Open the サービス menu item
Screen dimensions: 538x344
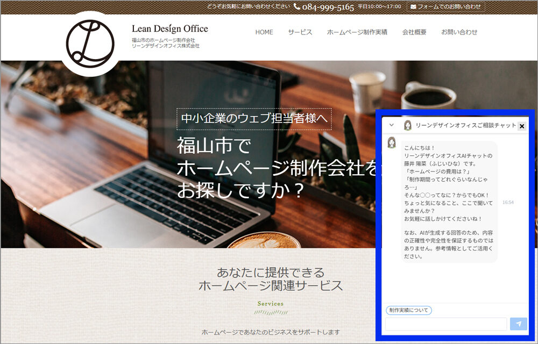click(x=300, y=32)
